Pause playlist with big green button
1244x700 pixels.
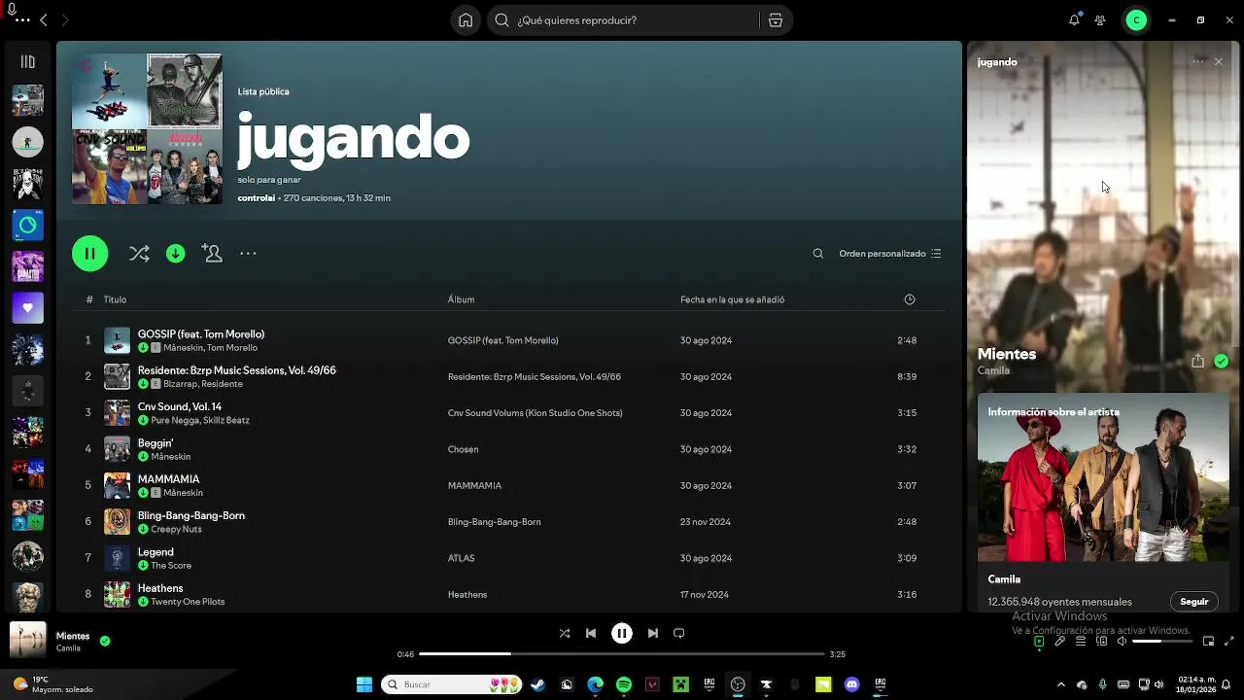tap(89, 254)
